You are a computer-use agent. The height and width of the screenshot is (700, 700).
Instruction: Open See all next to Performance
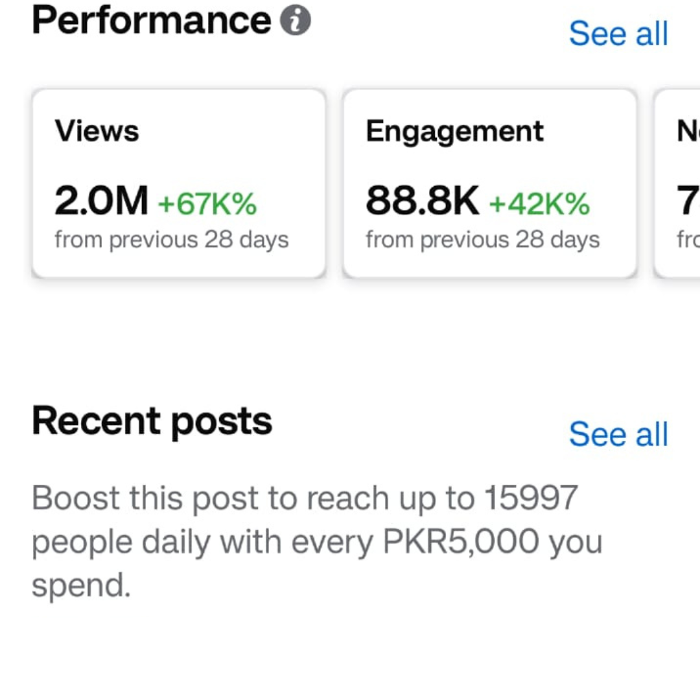(618, 34)
